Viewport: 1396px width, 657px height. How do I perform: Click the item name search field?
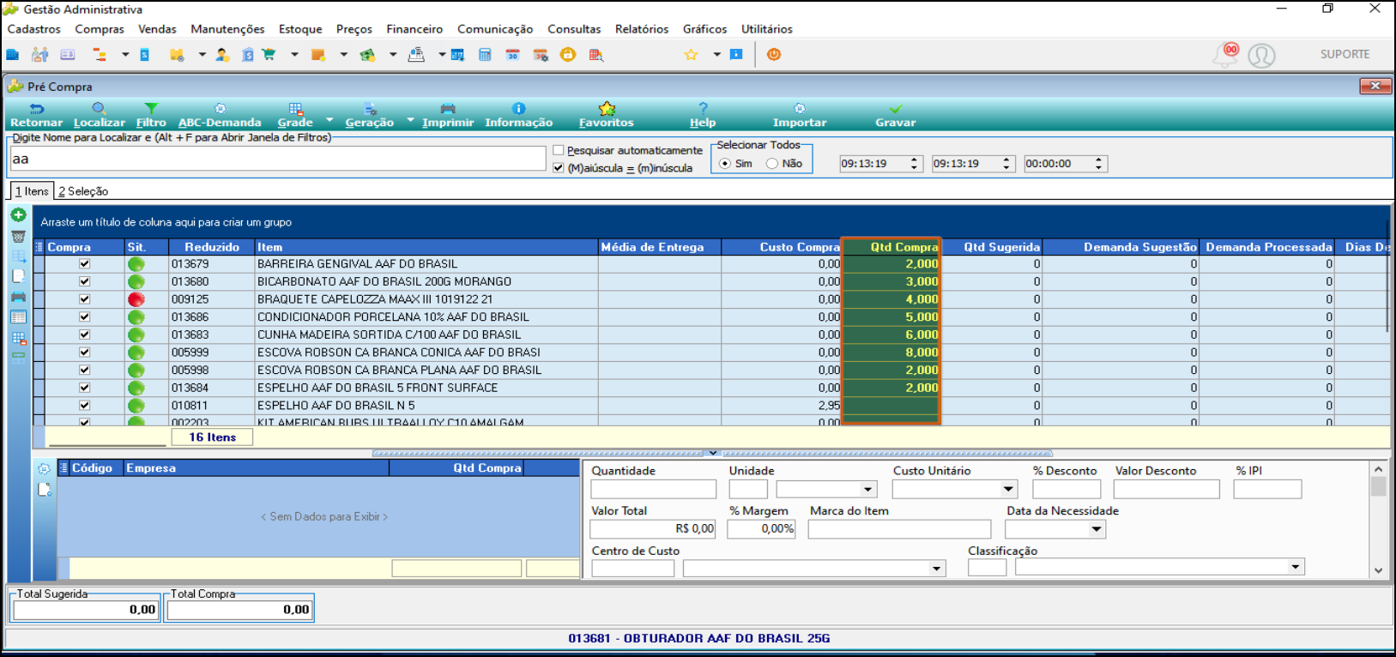(278, 159)
